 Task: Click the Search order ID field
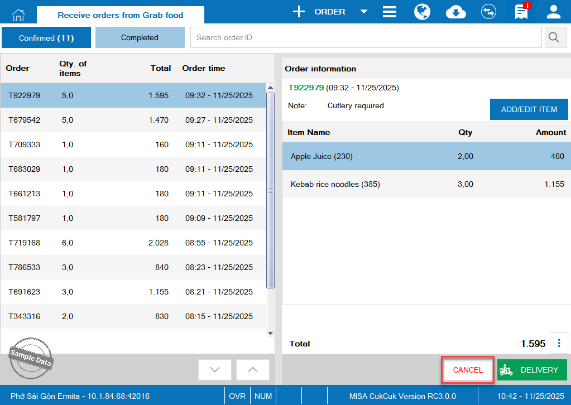[366, 37]
